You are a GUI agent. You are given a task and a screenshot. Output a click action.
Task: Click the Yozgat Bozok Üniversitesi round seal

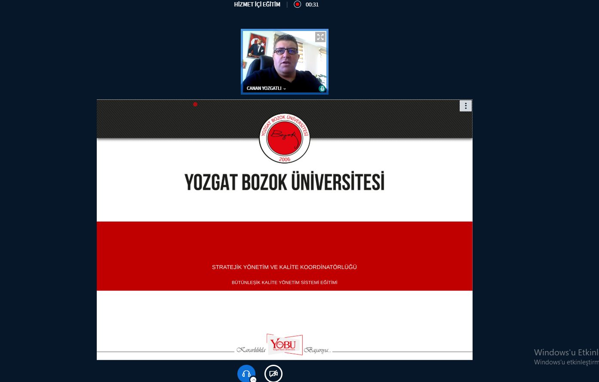pos(284,138)
